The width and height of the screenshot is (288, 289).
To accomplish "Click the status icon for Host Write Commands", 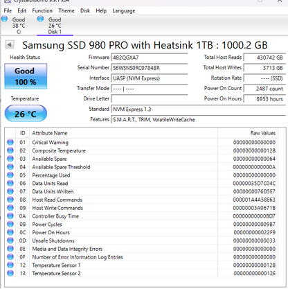I will point(10,208).
